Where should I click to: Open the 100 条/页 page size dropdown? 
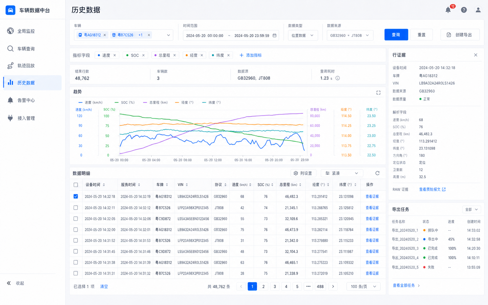tap(363, 287)
